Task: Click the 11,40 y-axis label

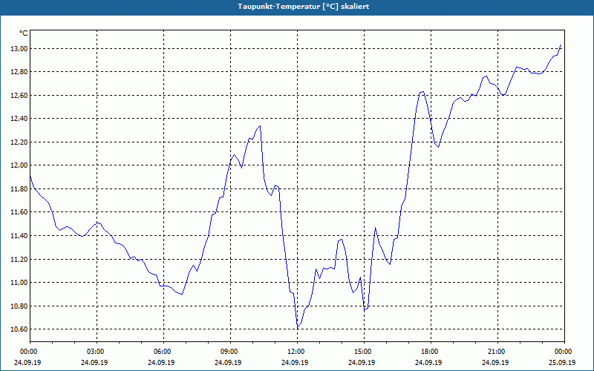Action: 19,236
